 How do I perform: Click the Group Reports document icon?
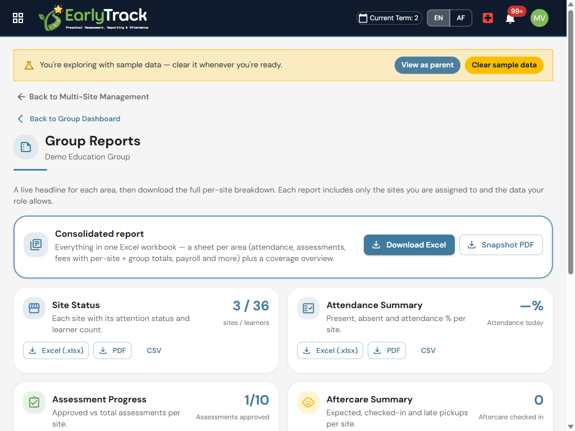point(26,147)
